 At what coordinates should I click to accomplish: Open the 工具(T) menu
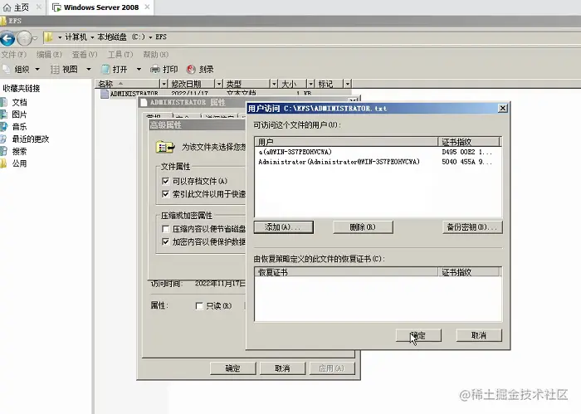tap(120, 55)
